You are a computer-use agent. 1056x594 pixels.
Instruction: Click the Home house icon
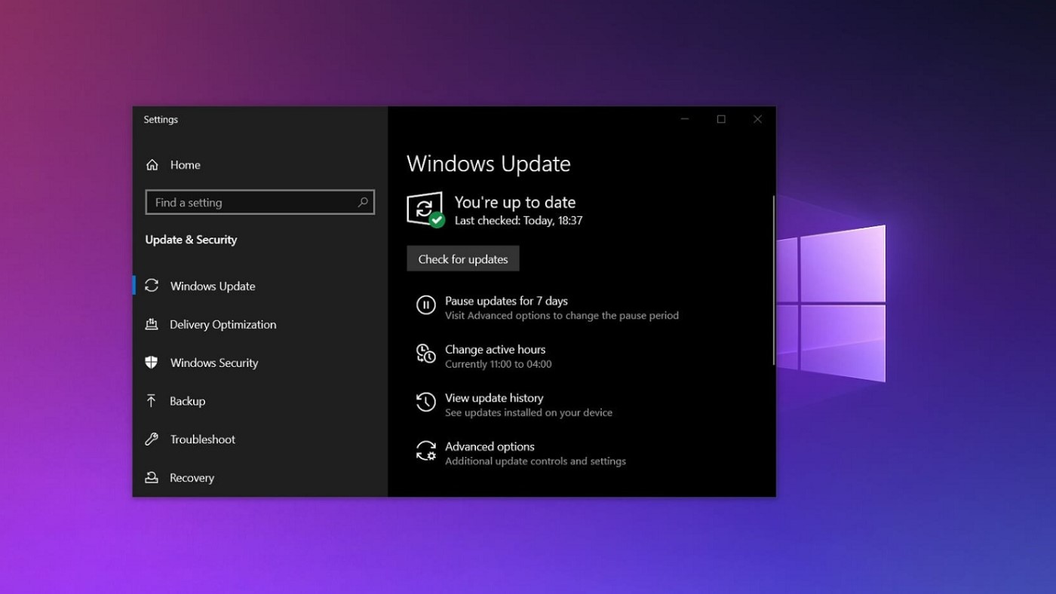[152, 164]
